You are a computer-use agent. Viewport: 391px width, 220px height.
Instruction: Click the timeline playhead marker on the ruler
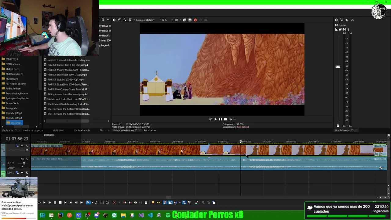click(240, 142)
